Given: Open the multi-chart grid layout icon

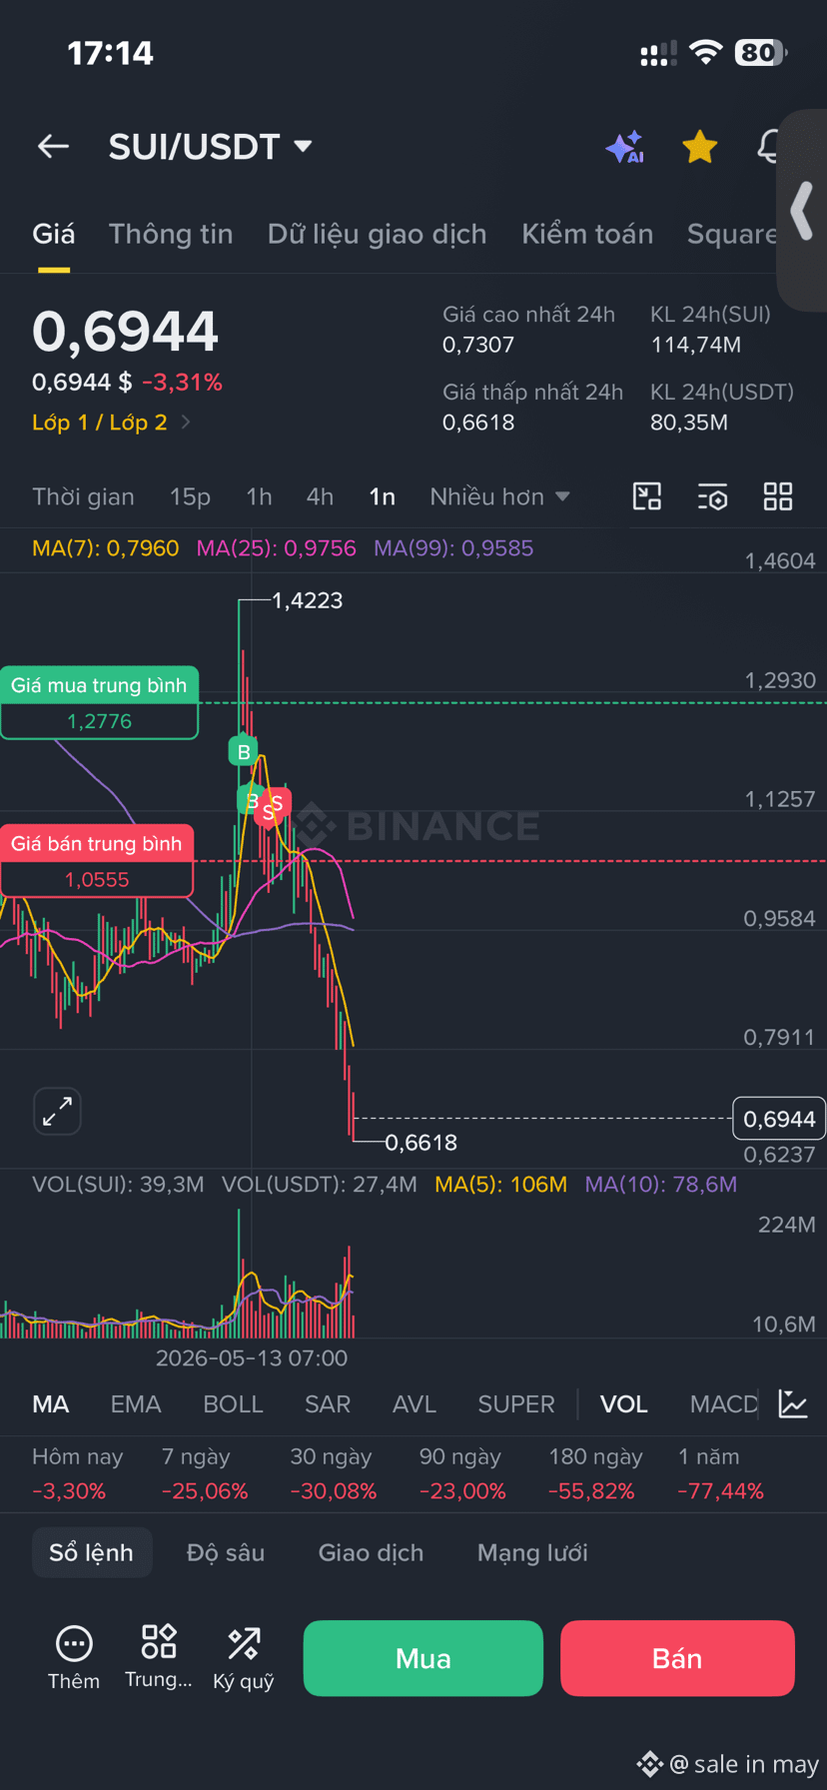Looking at the screenshot, I should [x=777, y=496].
